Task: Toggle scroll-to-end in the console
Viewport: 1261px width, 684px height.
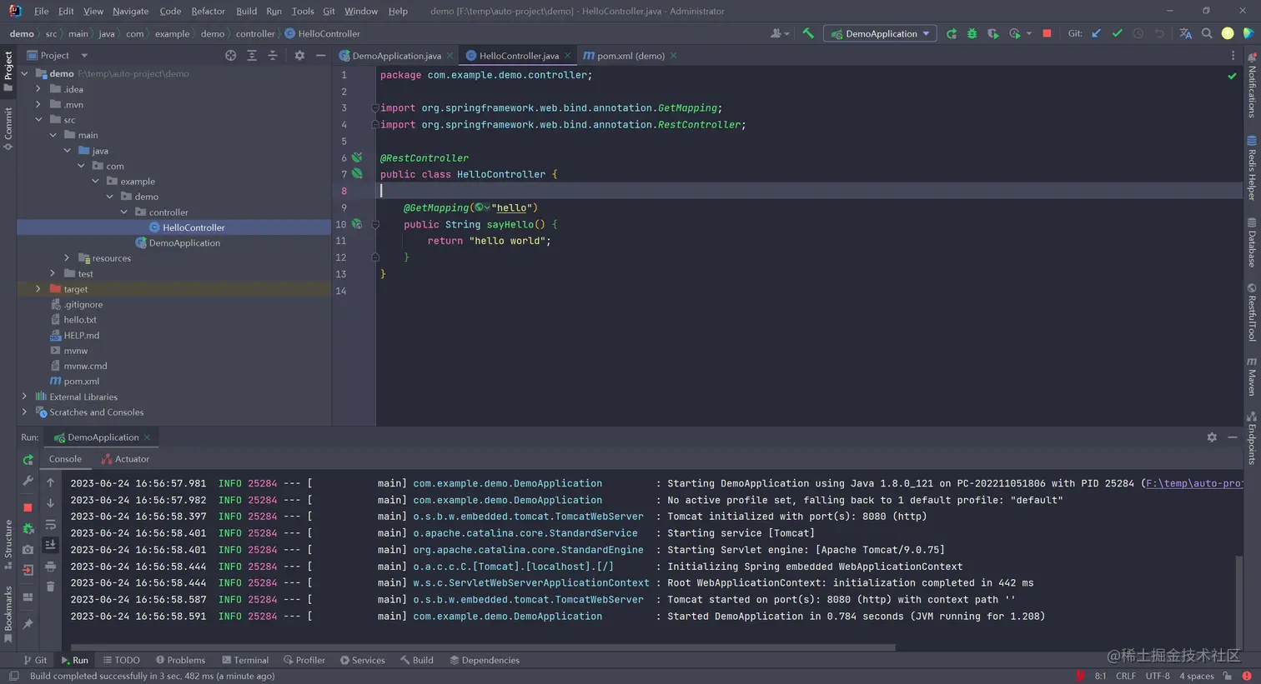Action: pyautogui.click(x=51, y=544)
